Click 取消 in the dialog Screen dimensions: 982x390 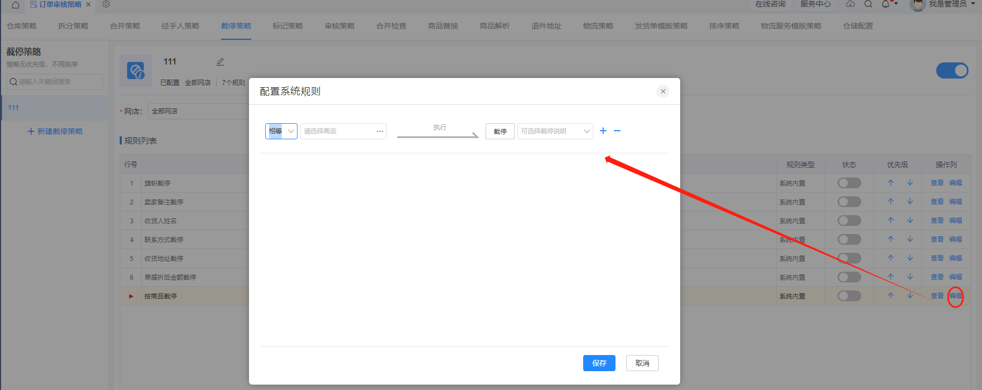point(642,363)
